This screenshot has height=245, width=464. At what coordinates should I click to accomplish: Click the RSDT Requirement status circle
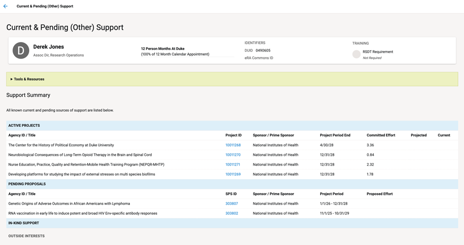356,54
